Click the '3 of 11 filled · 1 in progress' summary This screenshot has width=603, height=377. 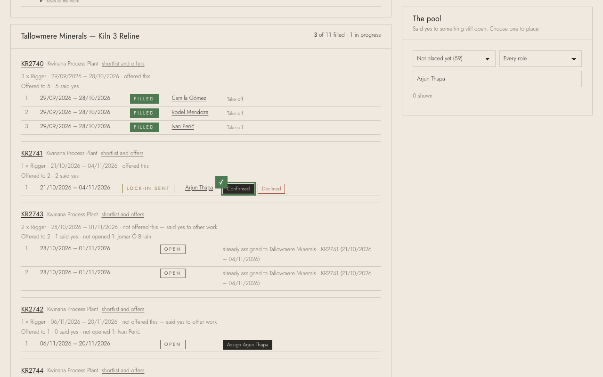(347, 35)
